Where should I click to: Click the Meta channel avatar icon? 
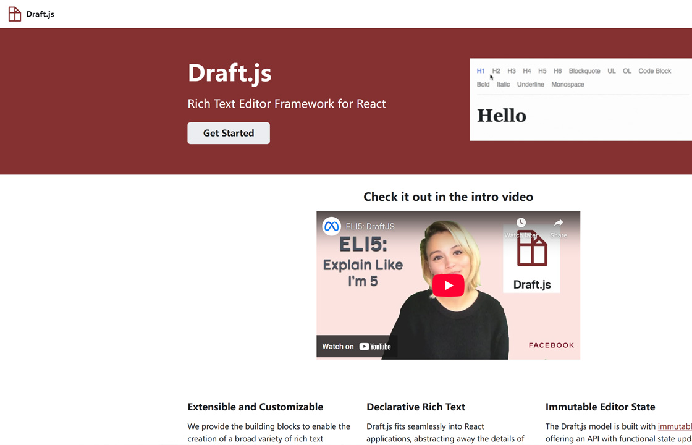click(331, 226)
